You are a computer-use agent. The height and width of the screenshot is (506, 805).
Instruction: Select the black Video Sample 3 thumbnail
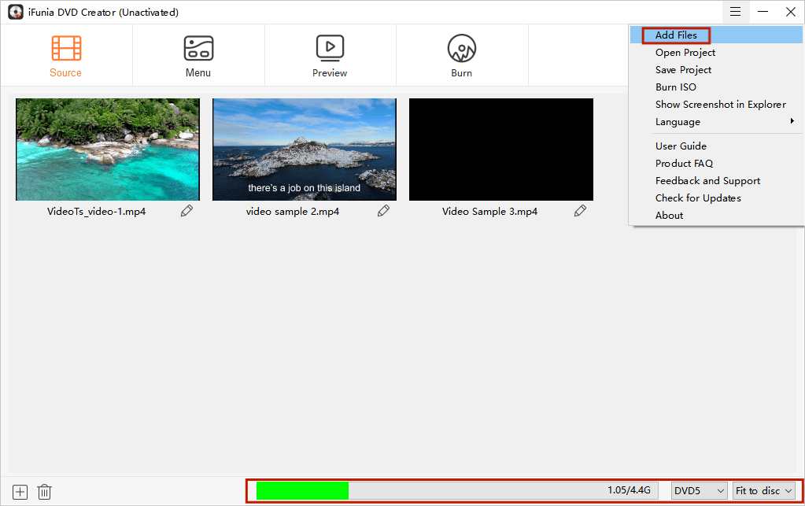click(x=501, y=150)
